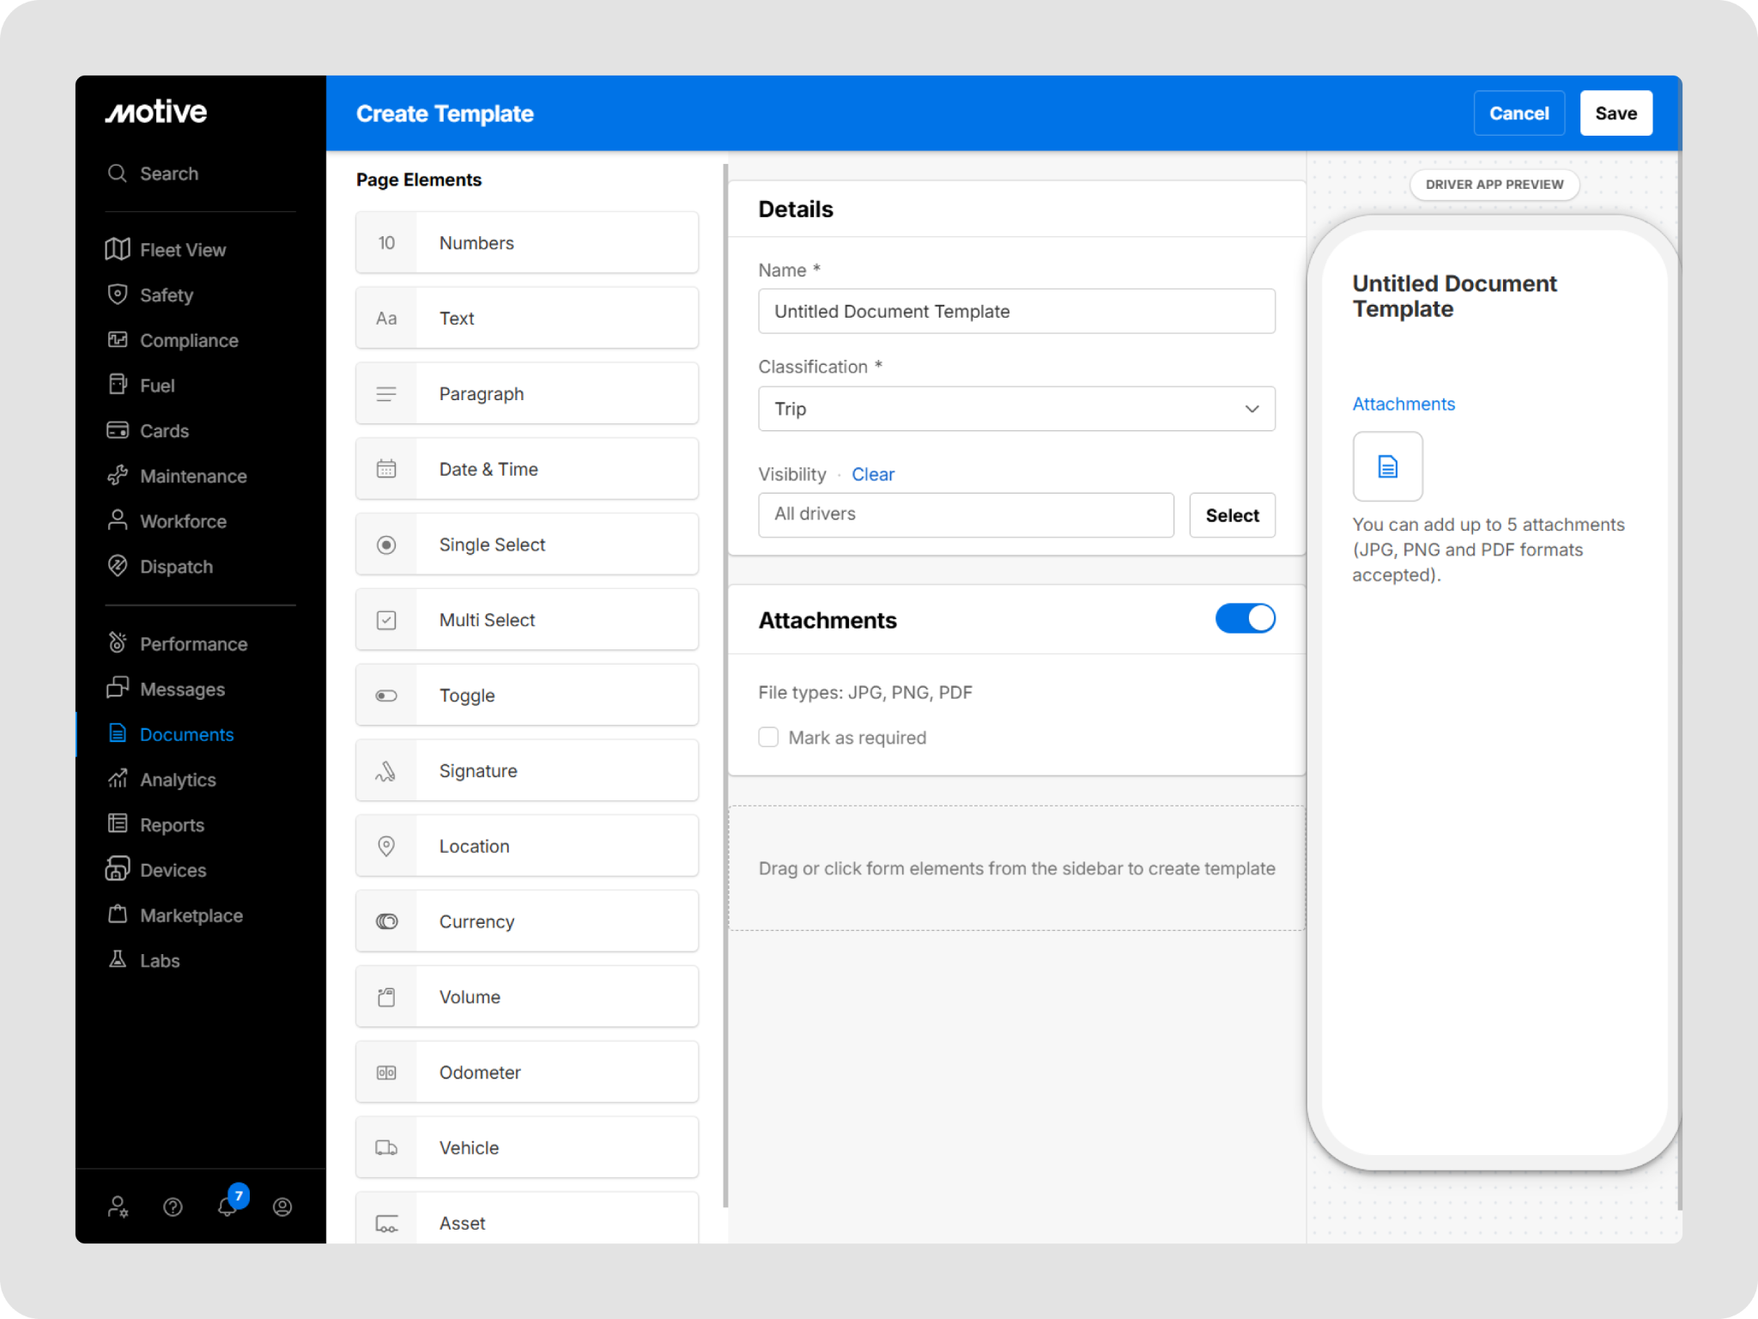
Task: Open Marketplace
Action: click(191, 915)
